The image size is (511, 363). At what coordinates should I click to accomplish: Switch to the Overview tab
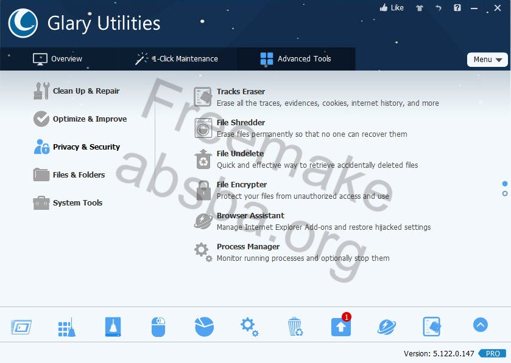pyautogui.click(x=58, y=59)
